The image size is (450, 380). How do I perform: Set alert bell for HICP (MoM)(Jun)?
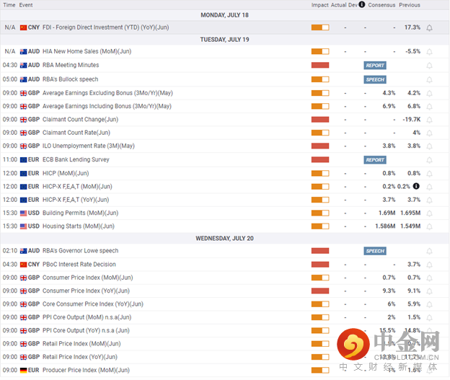point(429,174)
